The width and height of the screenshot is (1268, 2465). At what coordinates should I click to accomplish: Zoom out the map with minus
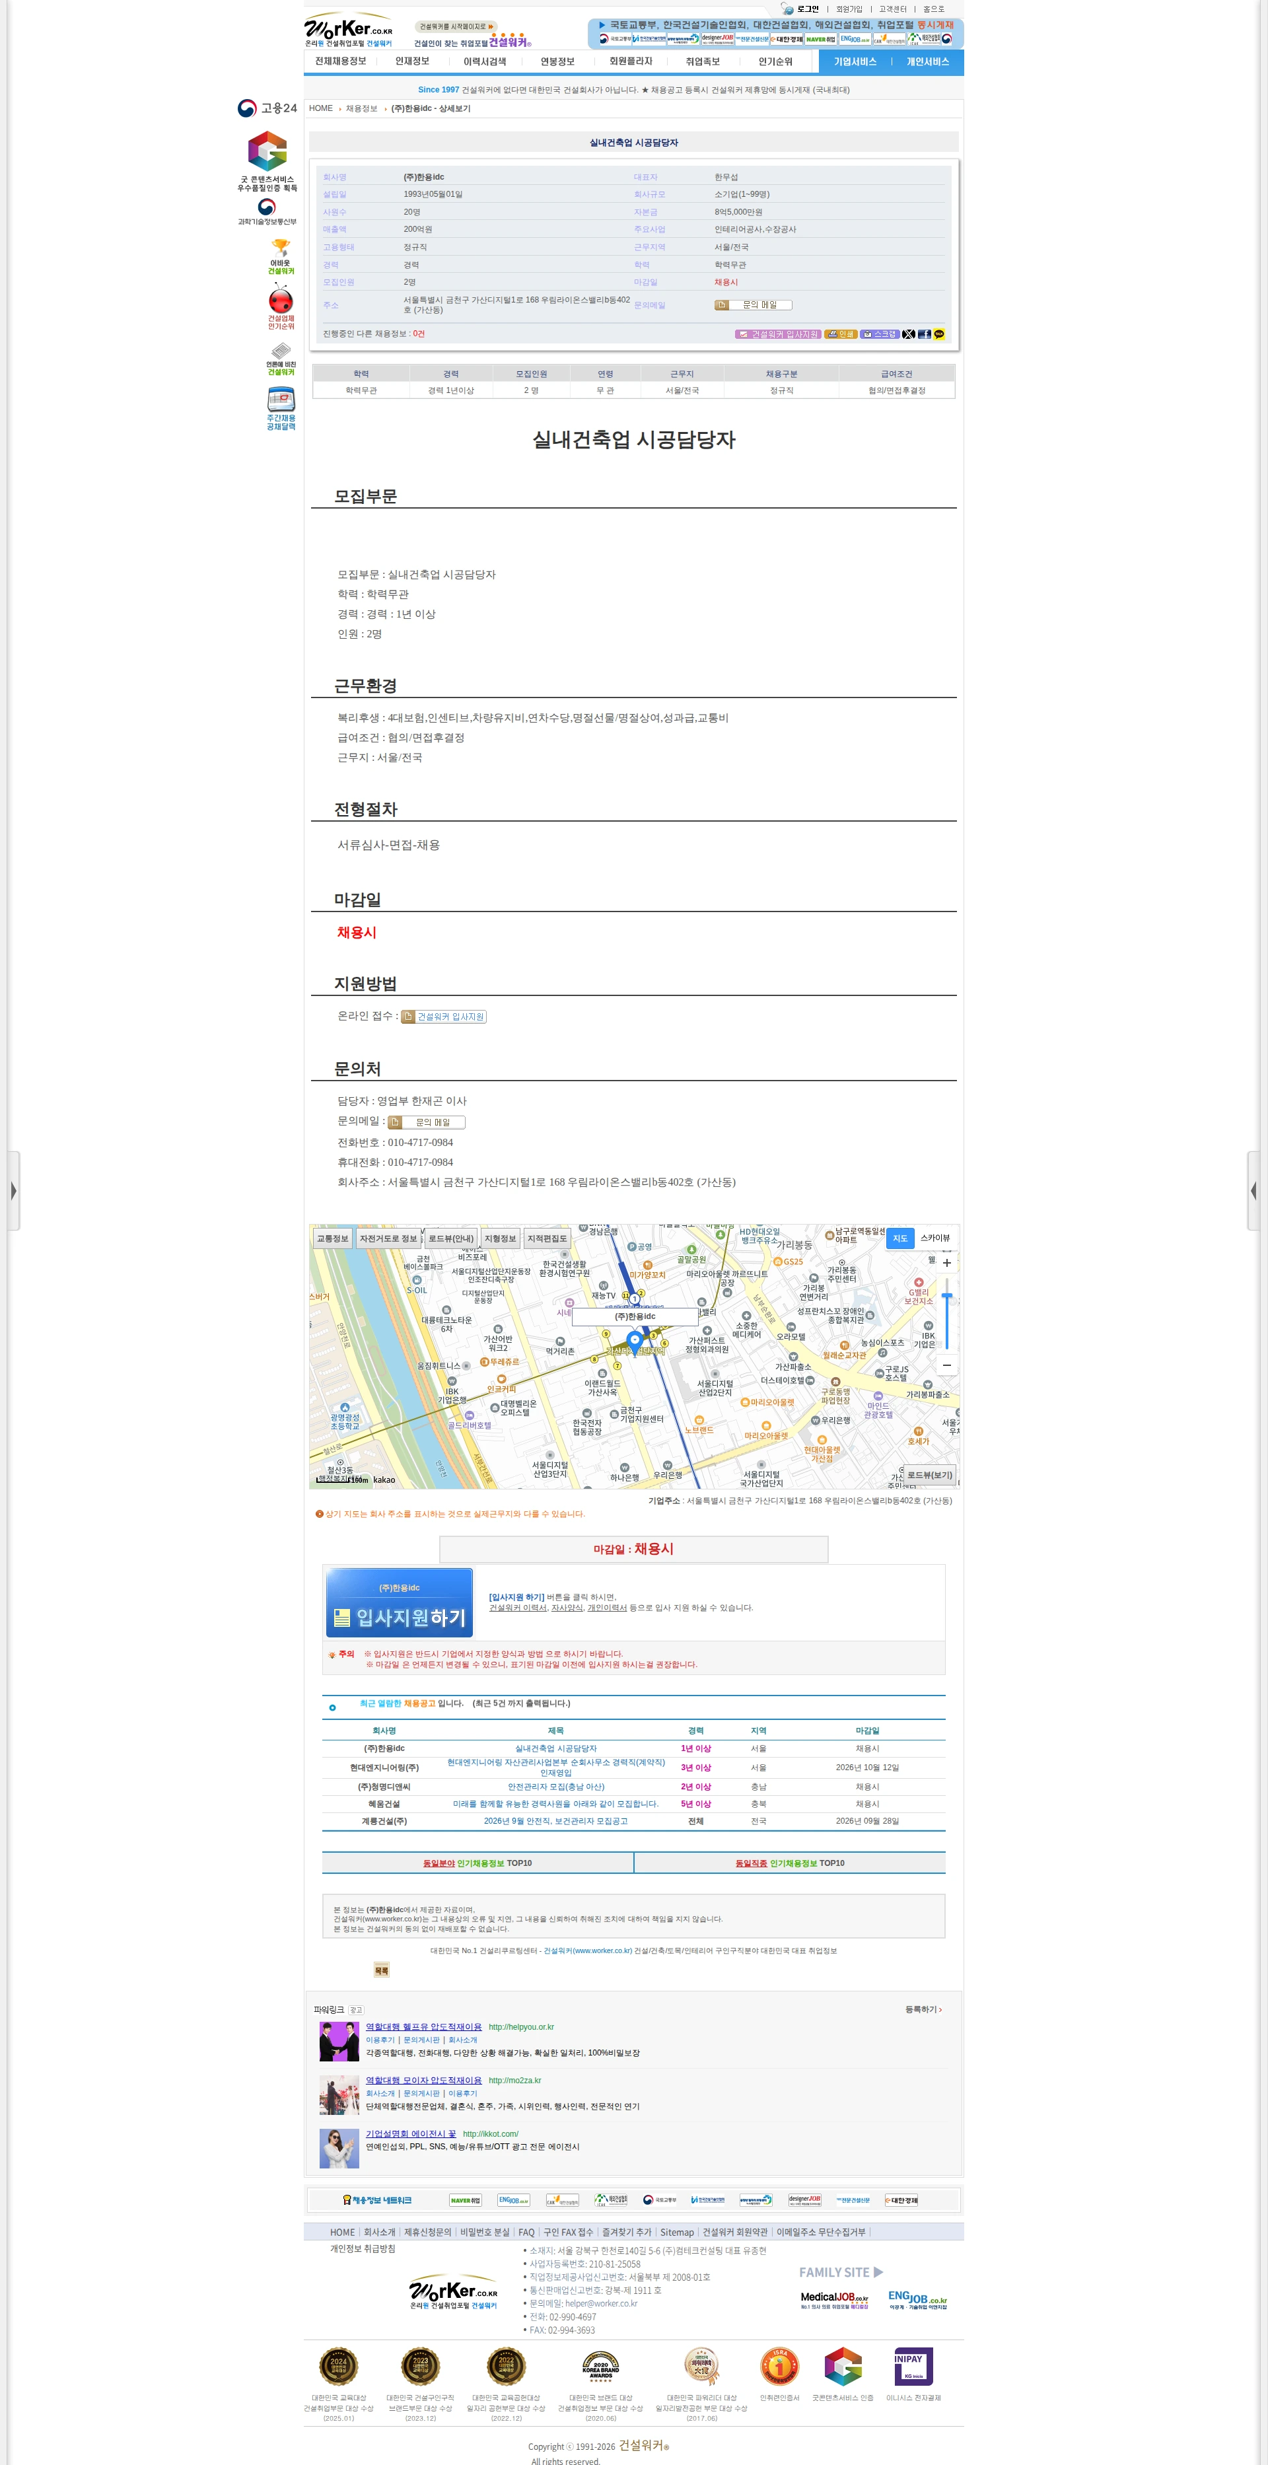click(x=946, y=1365)
